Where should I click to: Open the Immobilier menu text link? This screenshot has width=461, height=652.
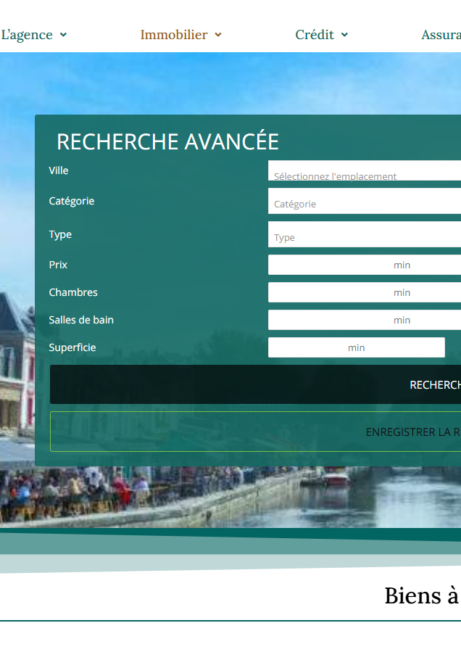tap(174, 35)
